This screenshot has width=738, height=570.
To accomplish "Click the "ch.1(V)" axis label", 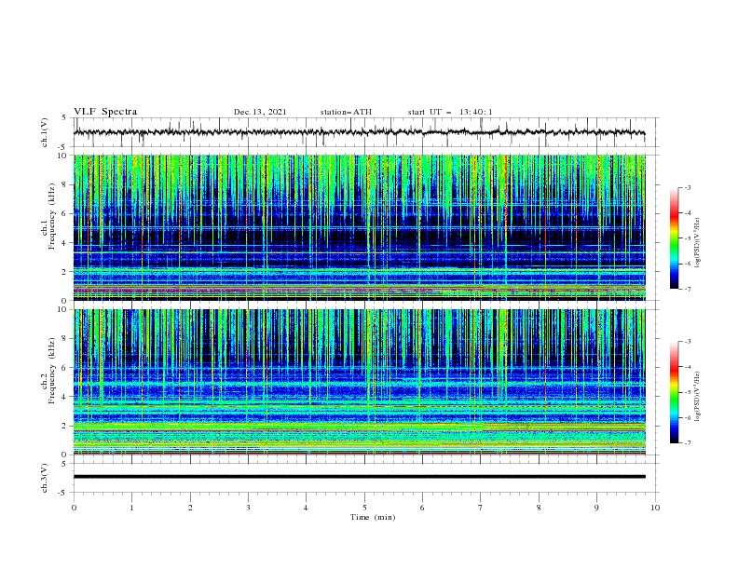I will 45,132.
